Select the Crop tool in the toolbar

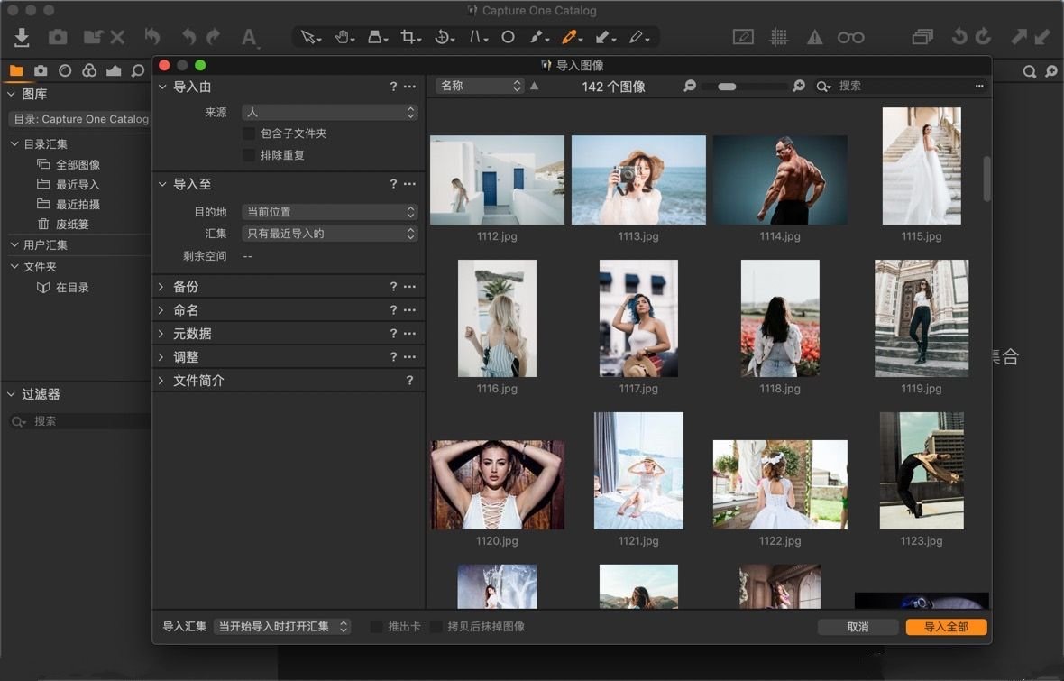(x=409, y=37)
